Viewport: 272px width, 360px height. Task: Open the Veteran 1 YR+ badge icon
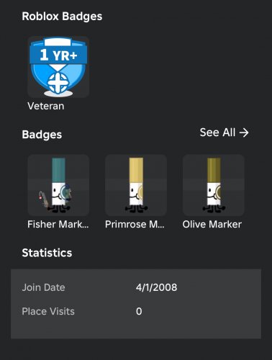click(x=58, y=67)
